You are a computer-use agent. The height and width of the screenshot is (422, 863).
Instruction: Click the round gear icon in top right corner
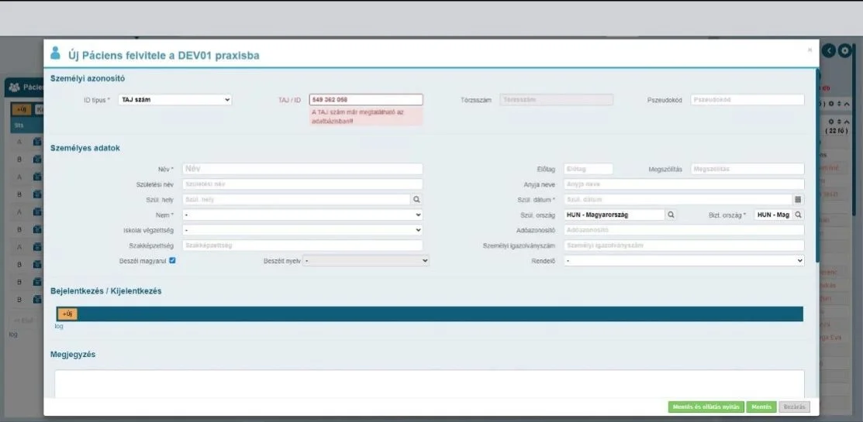pos(845,50)
